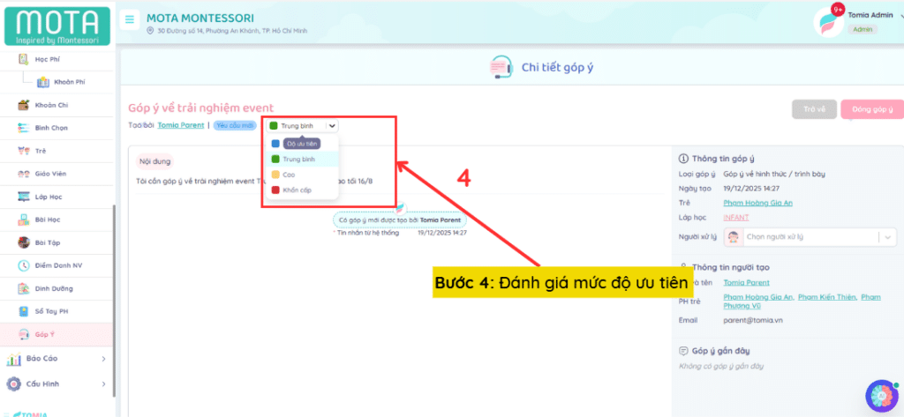
Task: Click the blue priority color swatch
Action: pyautogui.click(x=275, y=144)
